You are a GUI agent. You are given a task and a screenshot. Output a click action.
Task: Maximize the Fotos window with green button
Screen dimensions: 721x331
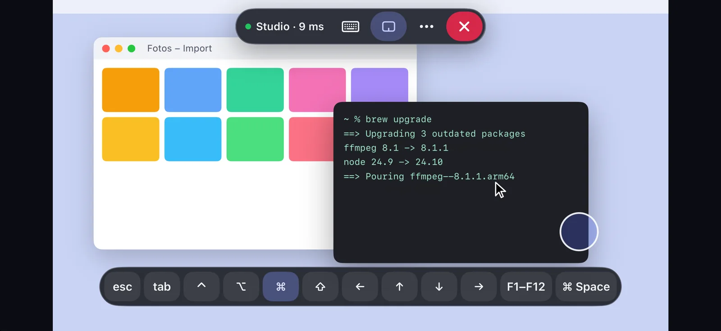click(132, 49)
